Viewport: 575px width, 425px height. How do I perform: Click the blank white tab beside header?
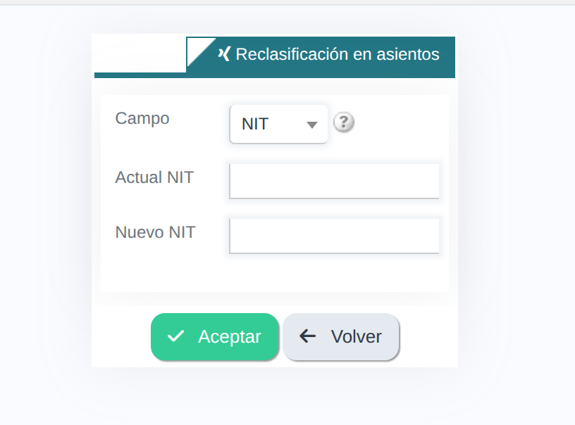point(140,55)
